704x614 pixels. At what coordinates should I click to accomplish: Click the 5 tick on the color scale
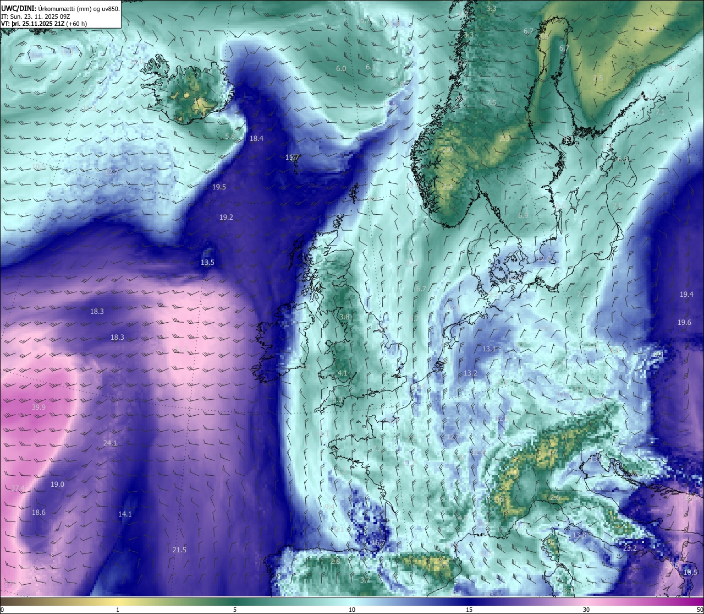(235, 610)
